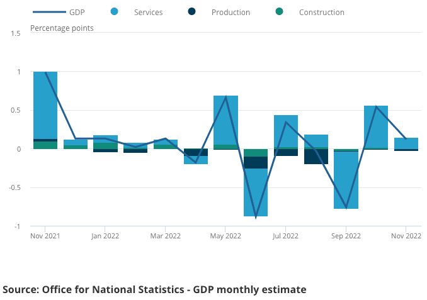The width and height of the screenshot is (427, 300).
Task: Click the Percentage points axis title
Action: point(62,28)
